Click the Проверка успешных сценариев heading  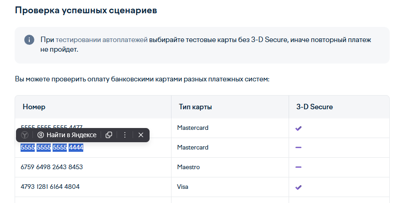[x=86, y=11]
